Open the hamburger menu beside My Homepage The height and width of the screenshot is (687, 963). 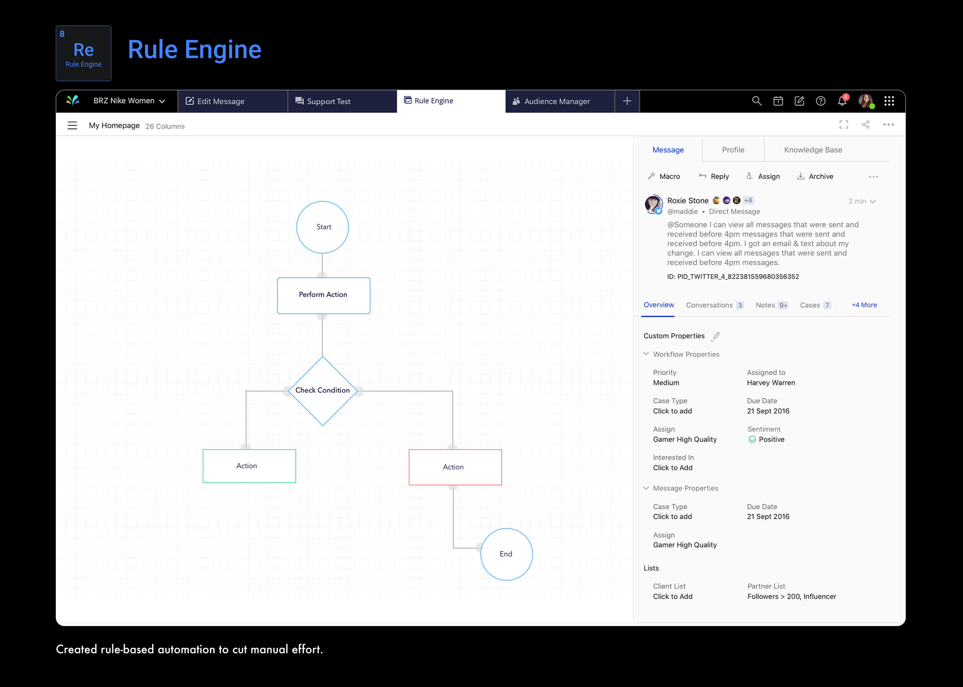(72, 126)
